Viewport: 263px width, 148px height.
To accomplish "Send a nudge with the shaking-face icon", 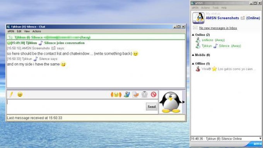I will (116, 95).
